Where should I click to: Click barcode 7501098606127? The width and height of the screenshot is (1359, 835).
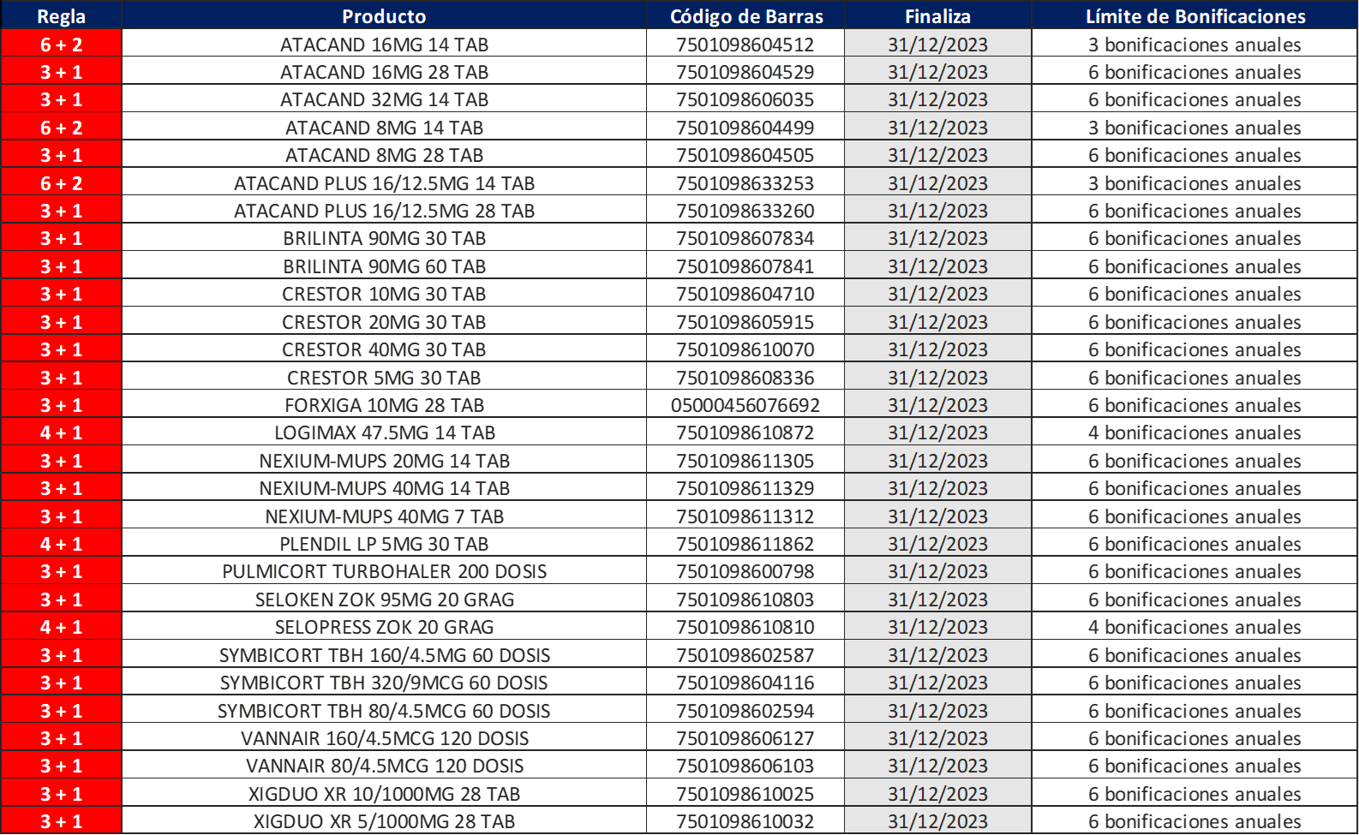tap(745, 738)
